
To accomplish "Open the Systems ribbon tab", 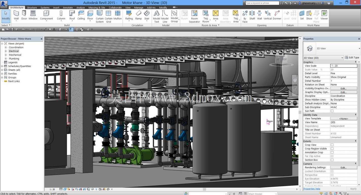I will pyautogui.click(x=45, y=8).
